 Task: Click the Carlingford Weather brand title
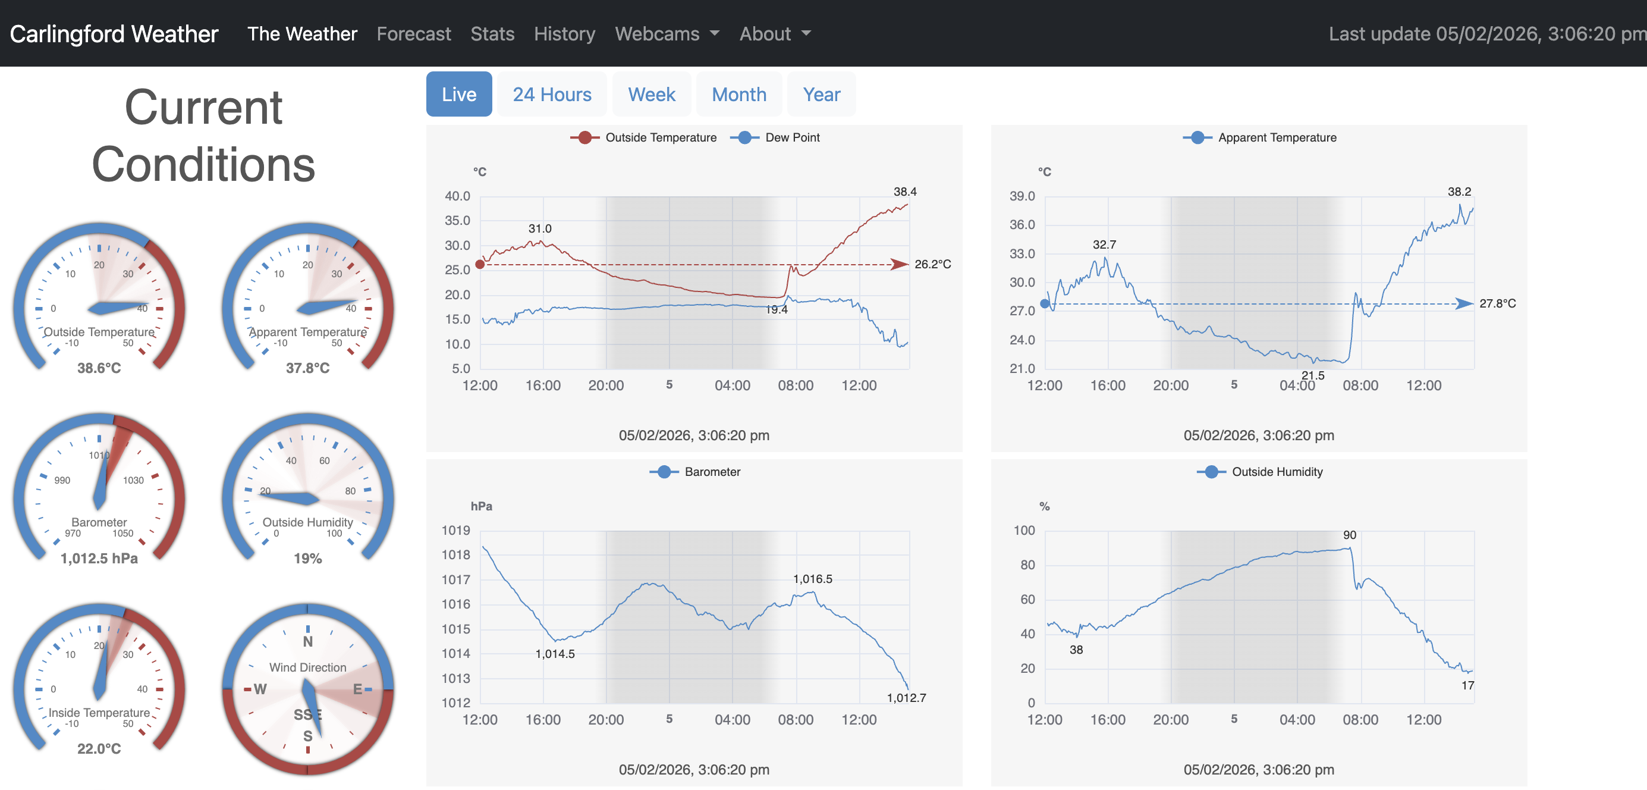click(x=114, y=34)
